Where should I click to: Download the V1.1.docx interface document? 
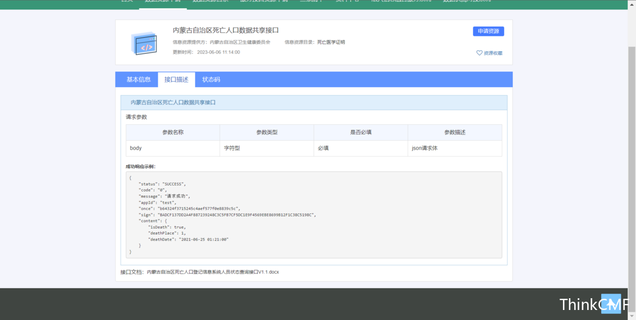click(x=213, y=272)
